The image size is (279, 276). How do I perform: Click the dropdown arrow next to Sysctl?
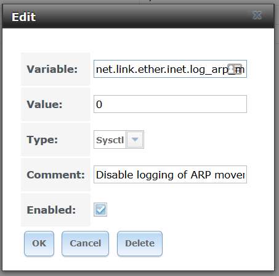point(135,140)
